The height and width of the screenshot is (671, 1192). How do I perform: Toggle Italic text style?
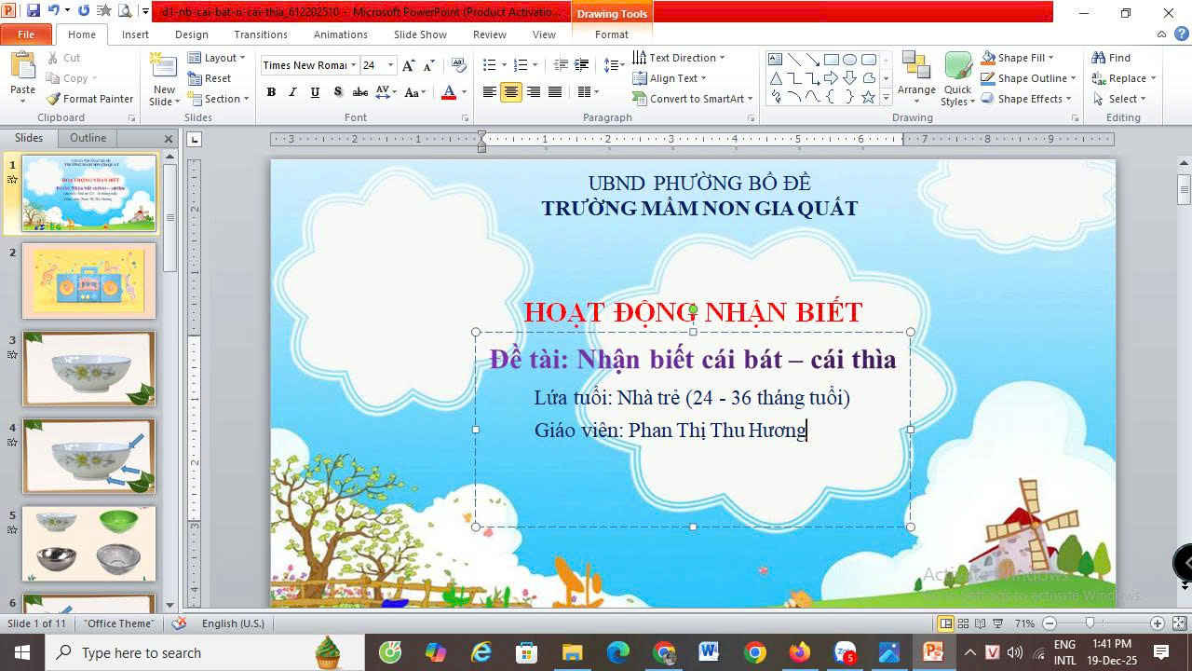(292, 92)
